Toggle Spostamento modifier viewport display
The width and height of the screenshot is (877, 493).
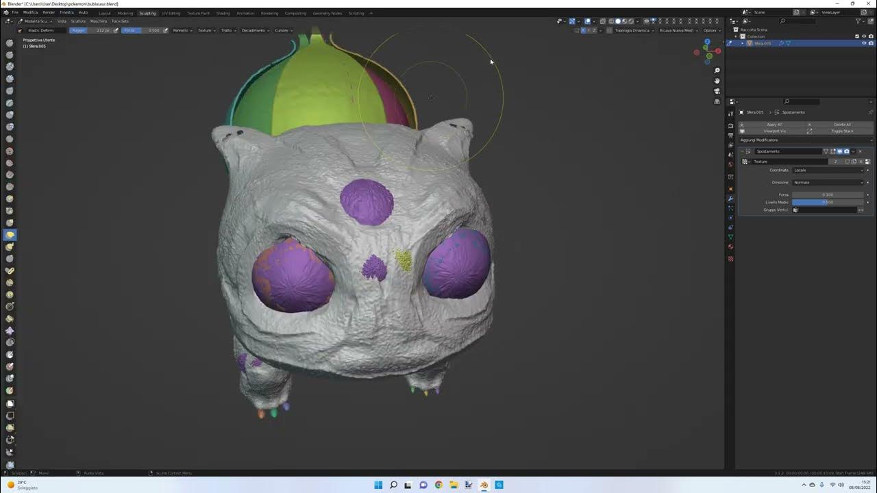pos(839,151)
